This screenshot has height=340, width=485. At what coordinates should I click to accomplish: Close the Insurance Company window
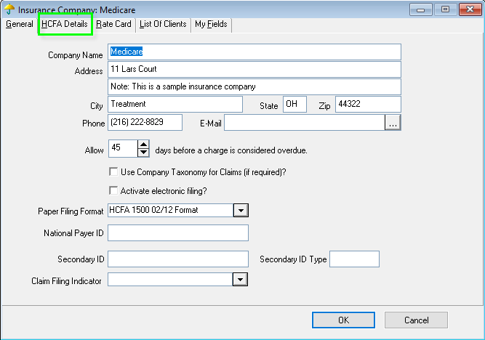point(470,9)
